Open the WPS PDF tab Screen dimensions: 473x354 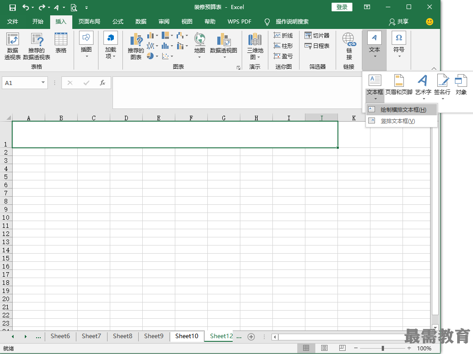tap(239, 22)
